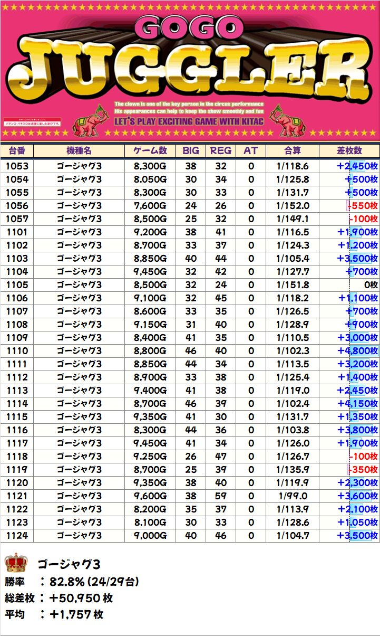380x636 pixels.
Task: Click machine number 1124 in last row
Action: coord(17,536)
